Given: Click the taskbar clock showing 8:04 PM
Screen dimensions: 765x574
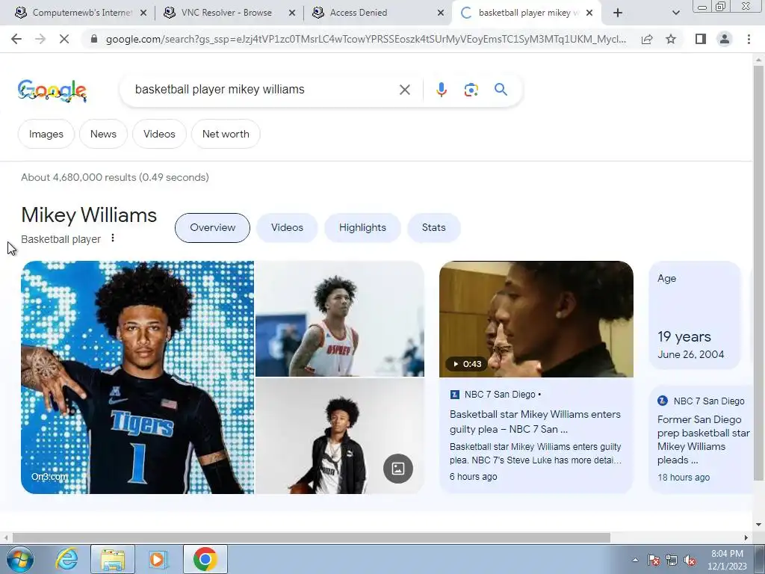Looking at the screenshot, I should point(727,560).
